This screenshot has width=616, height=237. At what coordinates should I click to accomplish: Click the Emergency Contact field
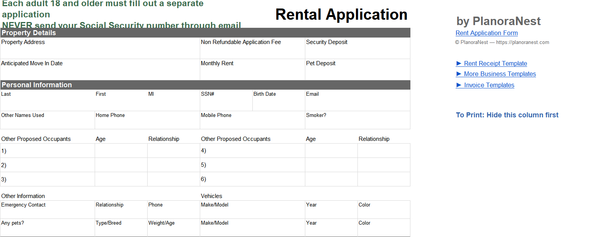coord(48,210)
